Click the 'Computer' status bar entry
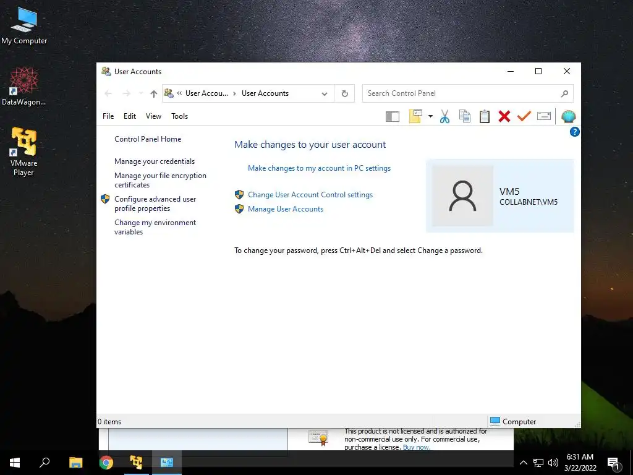The height and width of the screenshot is (475, 633). pos(513,421)
